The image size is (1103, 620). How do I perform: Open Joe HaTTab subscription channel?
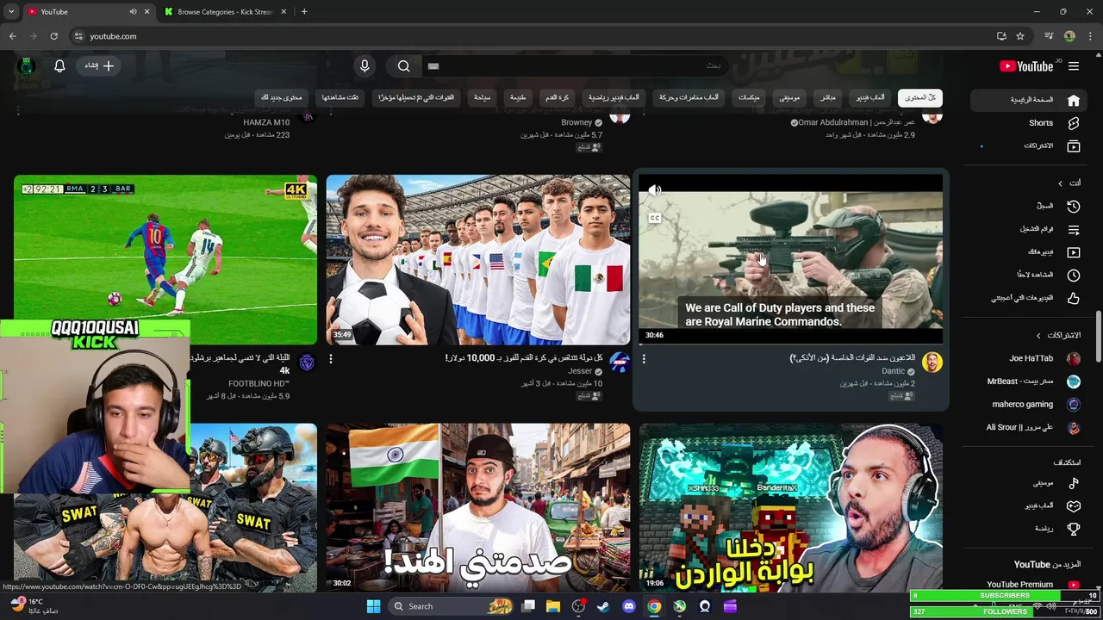tap(1029, 358)
